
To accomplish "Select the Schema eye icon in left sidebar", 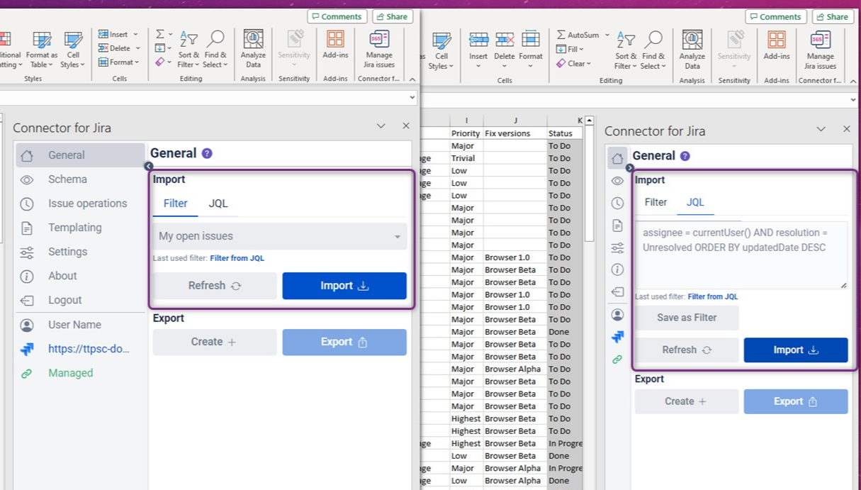I will click(27, 180).
